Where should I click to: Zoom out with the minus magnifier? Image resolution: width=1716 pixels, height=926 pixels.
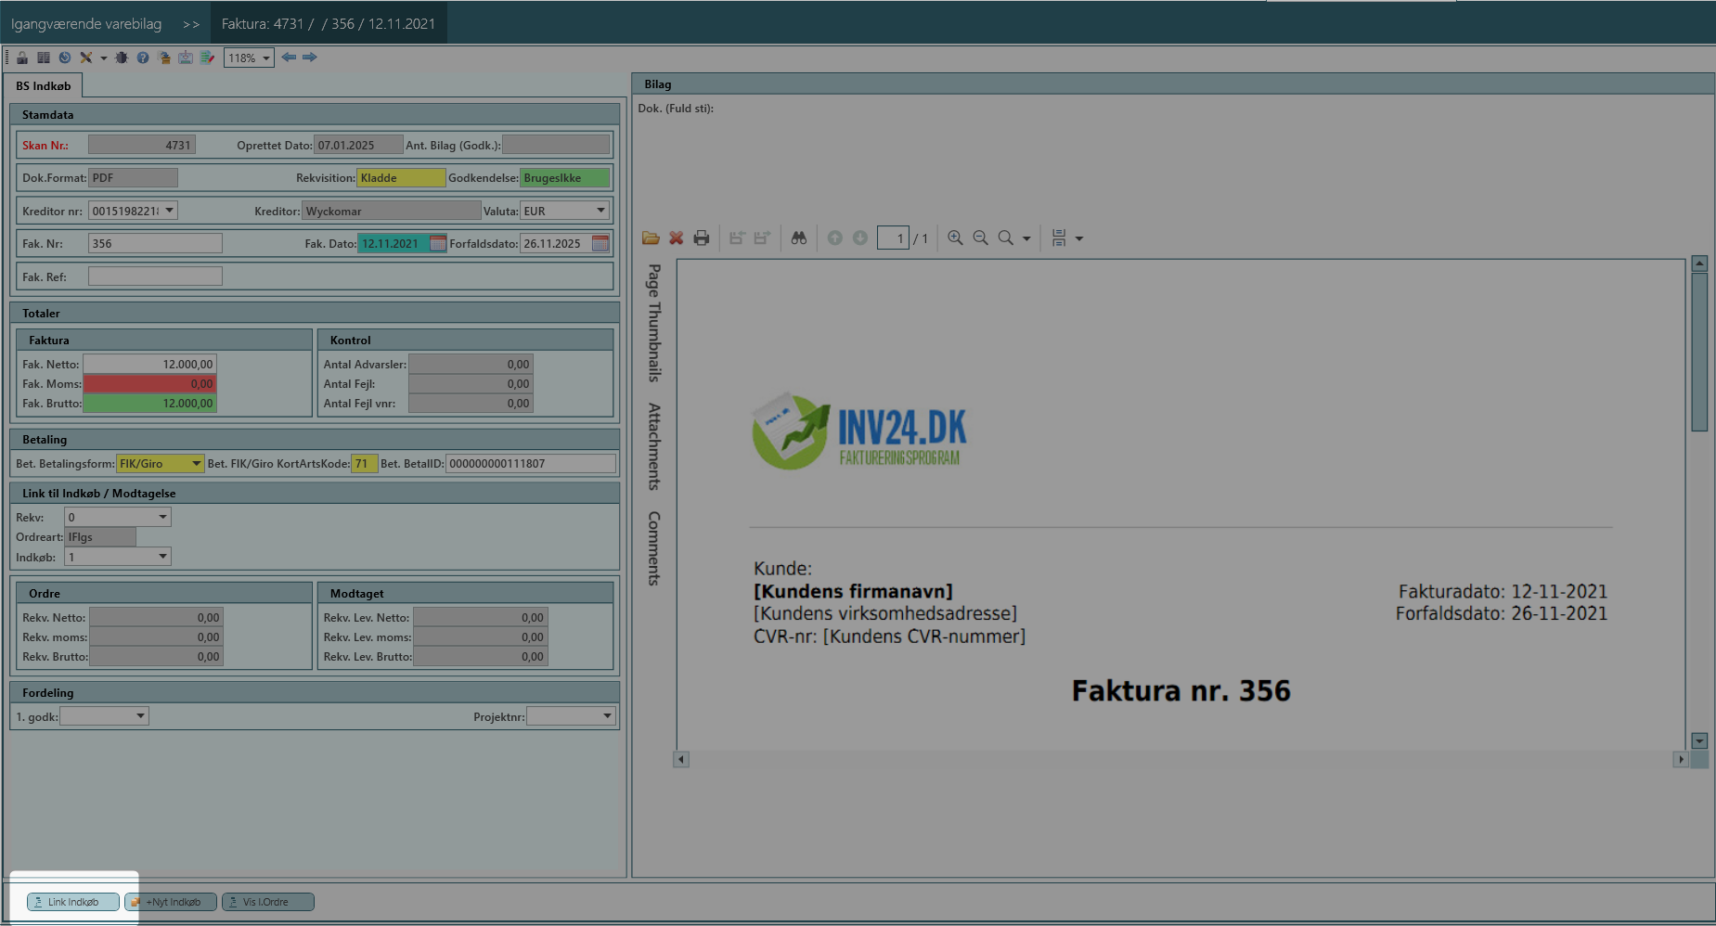tap(980, 238)
